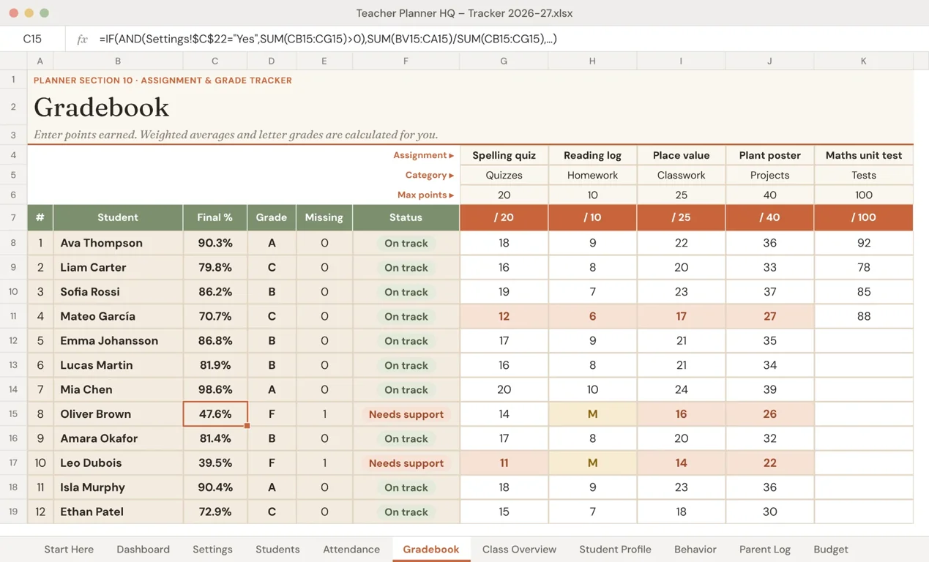The height and width of the screenshot is (562, 929).
Task: Click Oliver Brown's 47.6% final cell
Action: [x=215, y=414]
